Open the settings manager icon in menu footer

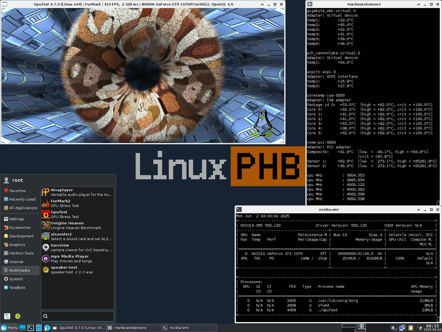tap(7, 316)
